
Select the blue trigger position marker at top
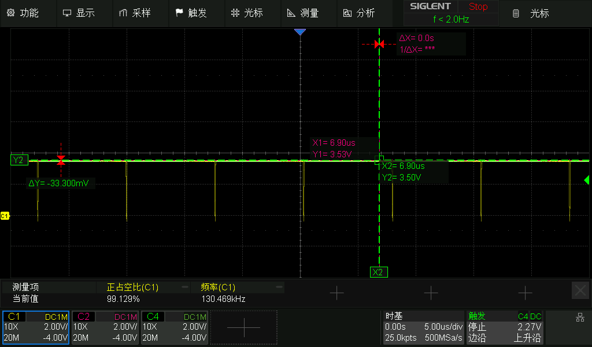(x=300, y=32)
